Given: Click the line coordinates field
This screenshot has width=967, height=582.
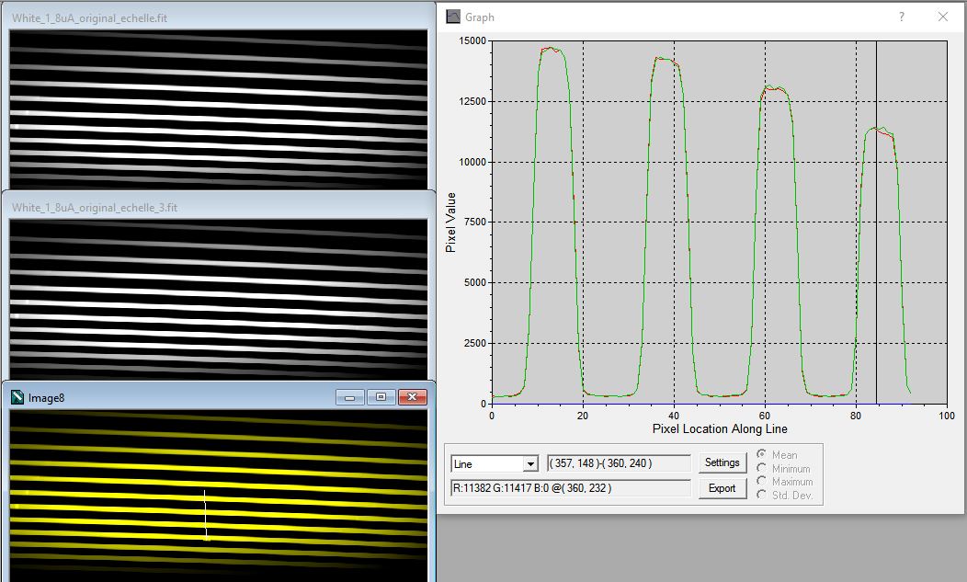Looking at the screenshot, I should point(619,463).
